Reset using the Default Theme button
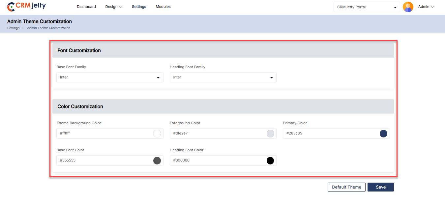The width and height of the screenshot is (445, 207). pyautogui.click(x=346, y=187)
